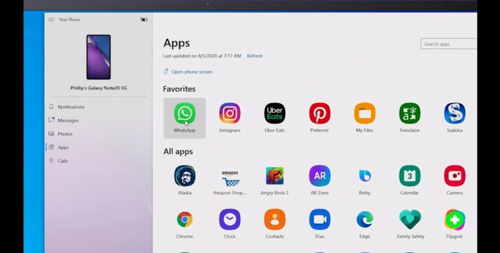Click Phillip's Galaxy Note20 5G name
This screenshot has height=253, width=500.
click(99, 88)
